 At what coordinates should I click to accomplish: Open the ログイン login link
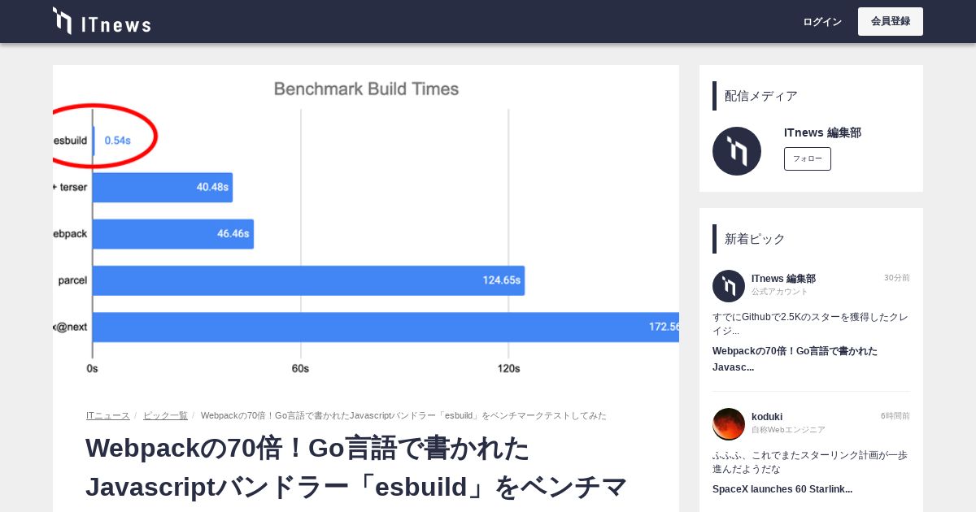(x=822, y=22)
